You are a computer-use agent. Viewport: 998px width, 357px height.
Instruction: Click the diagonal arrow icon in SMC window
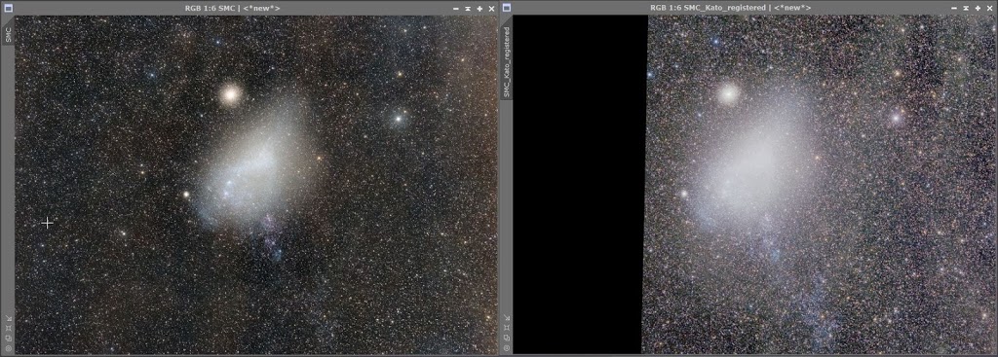coord(8,318)
